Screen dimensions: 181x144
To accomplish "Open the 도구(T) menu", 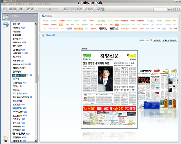I will (19, 4).
